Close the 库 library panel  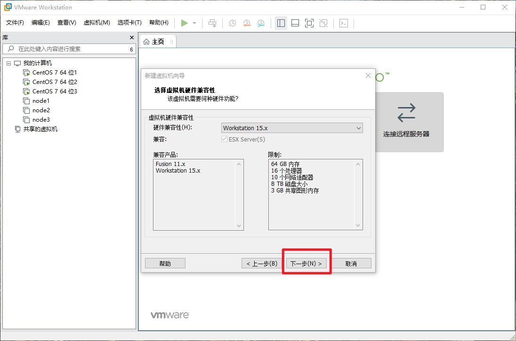[132, 38]
